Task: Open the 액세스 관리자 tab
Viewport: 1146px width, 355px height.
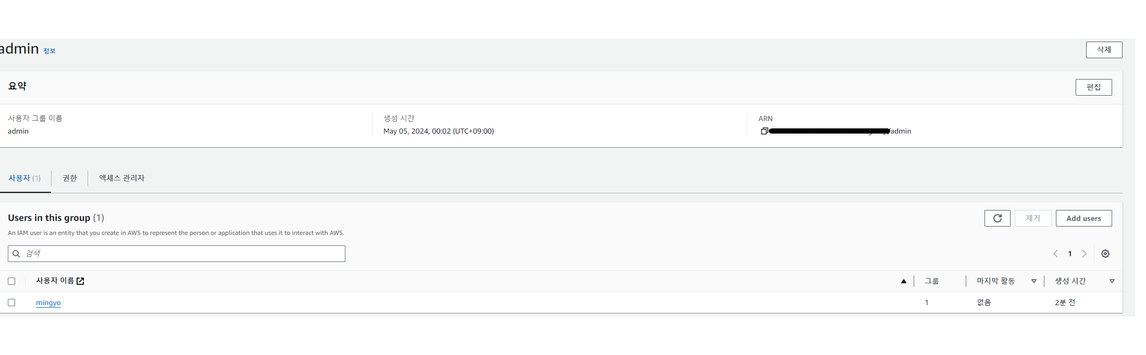Action: pos(122,178)
